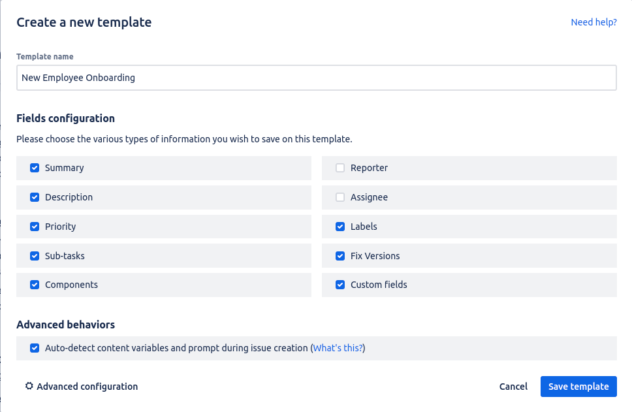Toggle the Fix Versions checkbox
This screenshot has width=632, height=412.
(x=340, y=256)
